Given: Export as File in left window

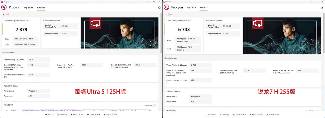Looking at the screenshot, I should click(77, 114).
